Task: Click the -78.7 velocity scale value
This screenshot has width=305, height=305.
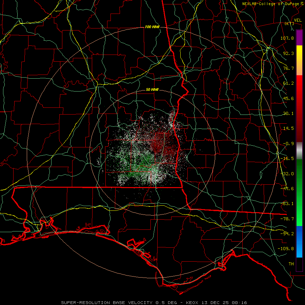Action: [287, 219]
